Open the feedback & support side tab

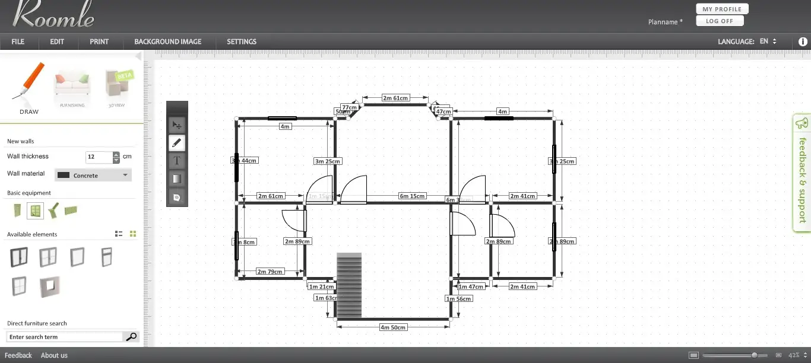click(x=802, y=172)
